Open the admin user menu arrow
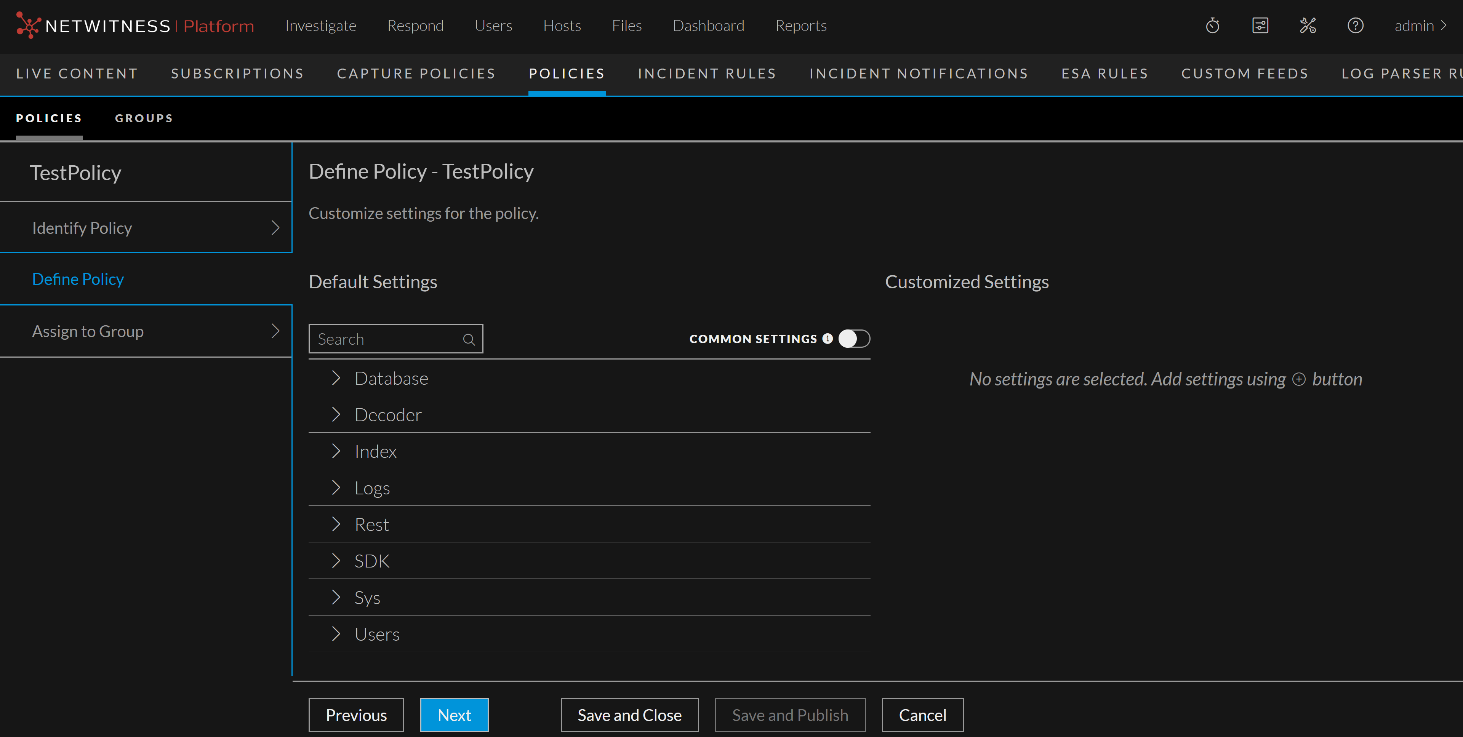Viewport: 1463px width, 737px height. point(1443,26)
